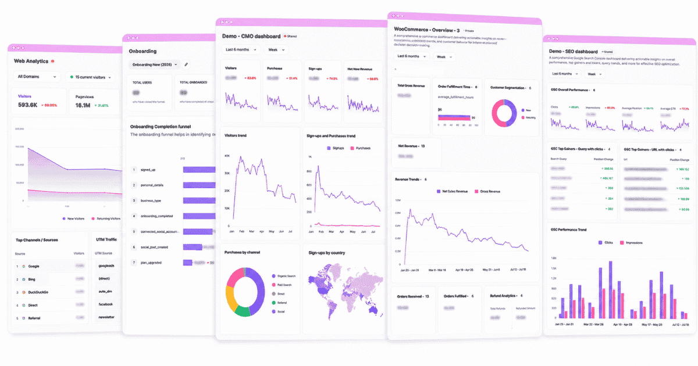Image resolution: width=698 pixels, height=366 pixels.
Task: Toggle the Gross Revenue legend item
Action: [x=487, y=191]
